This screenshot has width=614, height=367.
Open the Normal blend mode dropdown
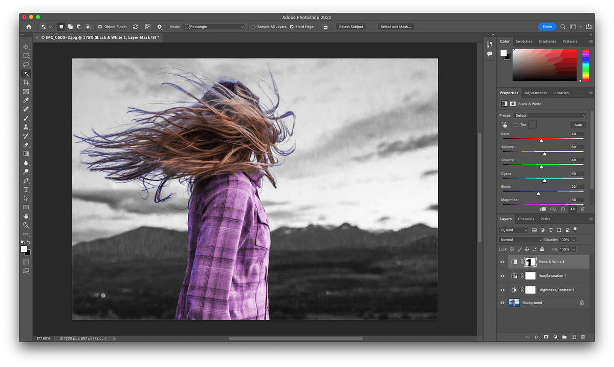[520, 239]
